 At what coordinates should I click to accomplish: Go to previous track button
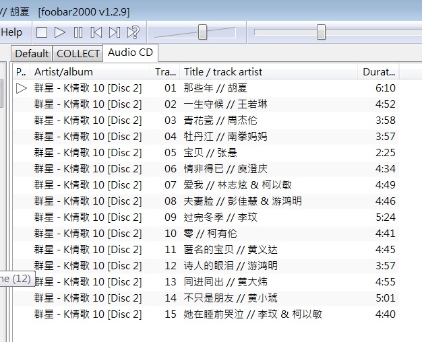click(96, 32)
